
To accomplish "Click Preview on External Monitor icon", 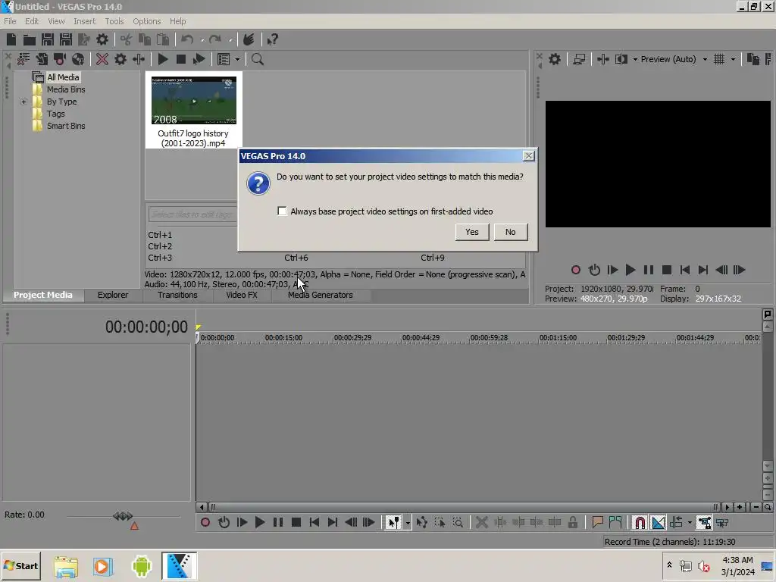I will click(x=579, y=59).
